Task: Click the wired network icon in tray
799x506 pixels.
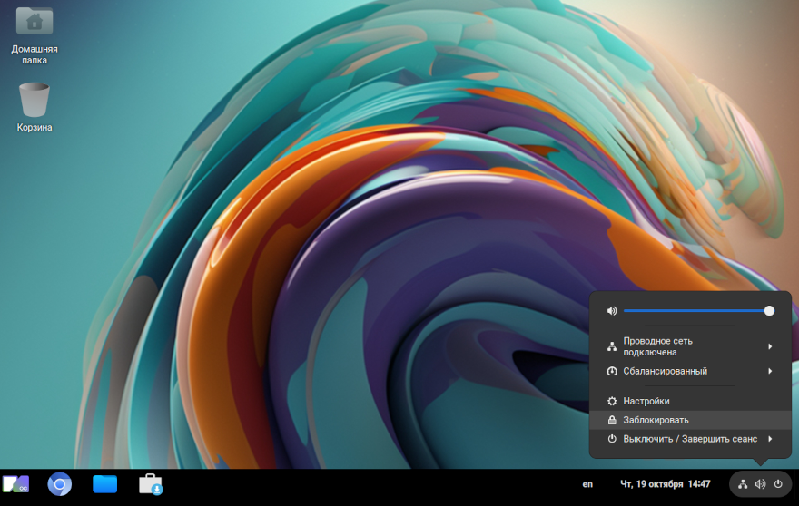Action: click(x=743, y=484)
